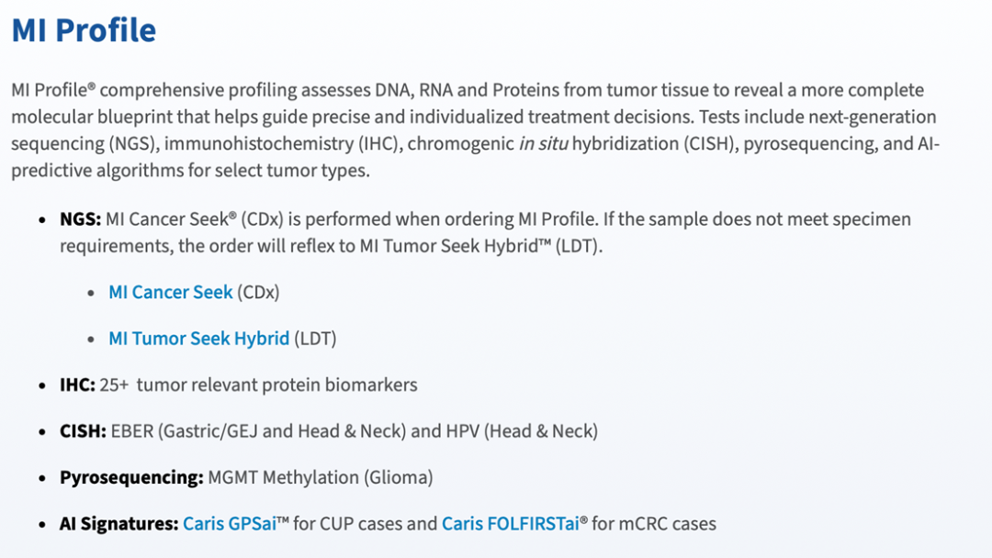This screenshot has width=992, height=558.
Task: Click the italic 'in situ' text
Action: tap(544, 143)
